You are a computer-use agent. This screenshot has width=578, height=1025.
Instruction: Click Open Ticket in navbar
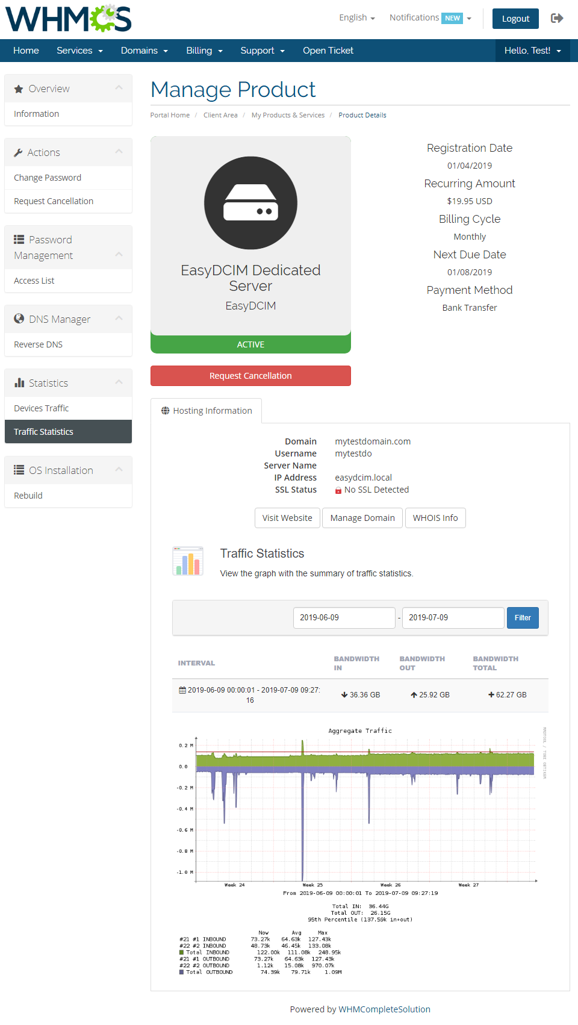click(328, 51)
